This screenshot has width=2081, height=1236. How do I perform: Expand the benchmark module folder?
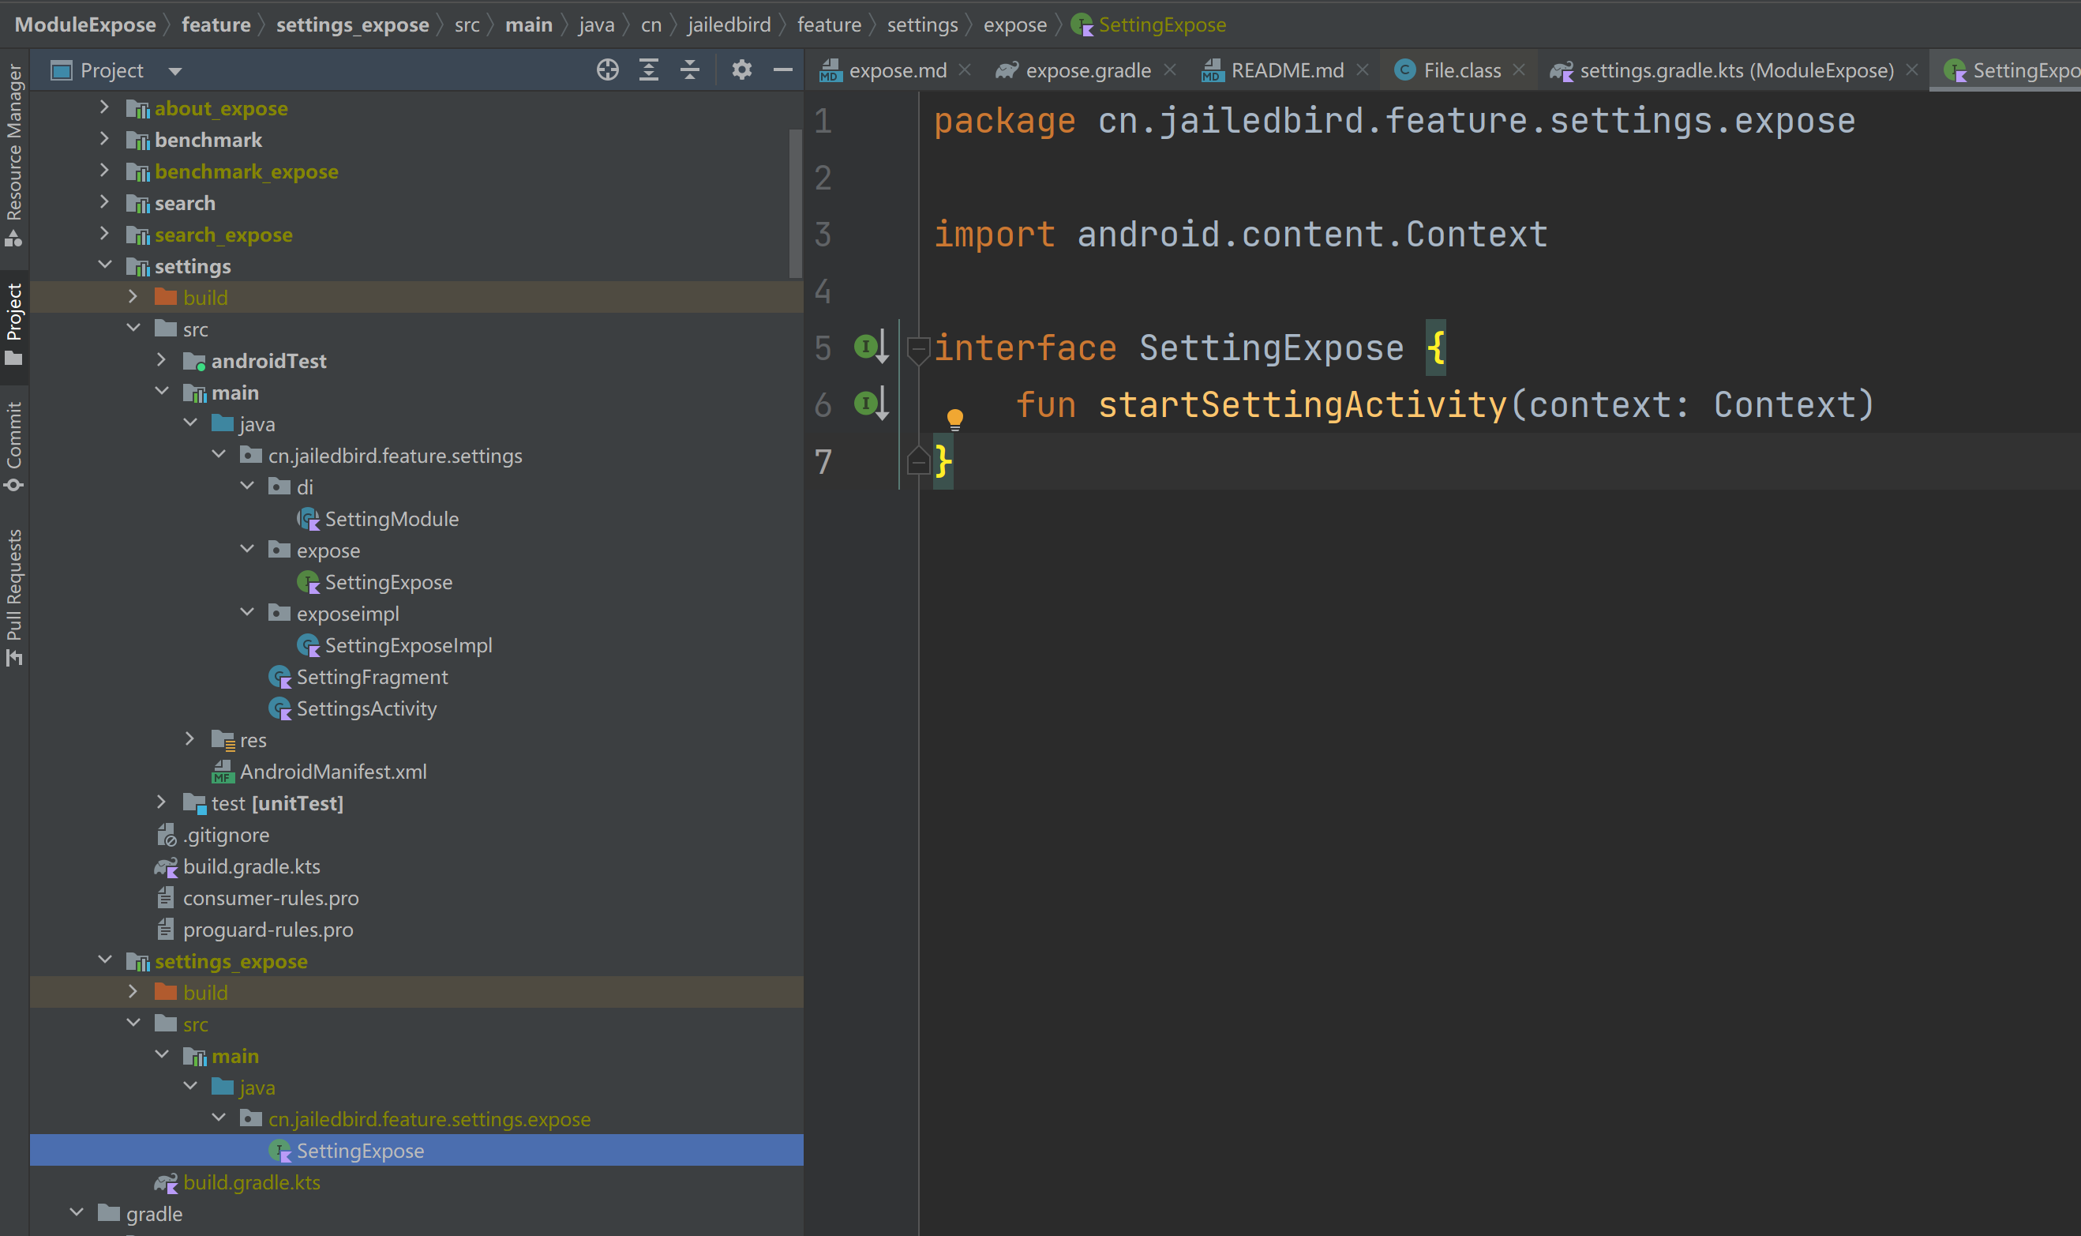pyautogui.click(x=105, y=139)
